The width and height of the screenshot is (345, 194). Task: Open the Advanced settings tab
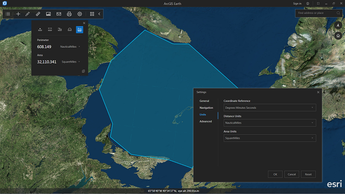(206, 121)
